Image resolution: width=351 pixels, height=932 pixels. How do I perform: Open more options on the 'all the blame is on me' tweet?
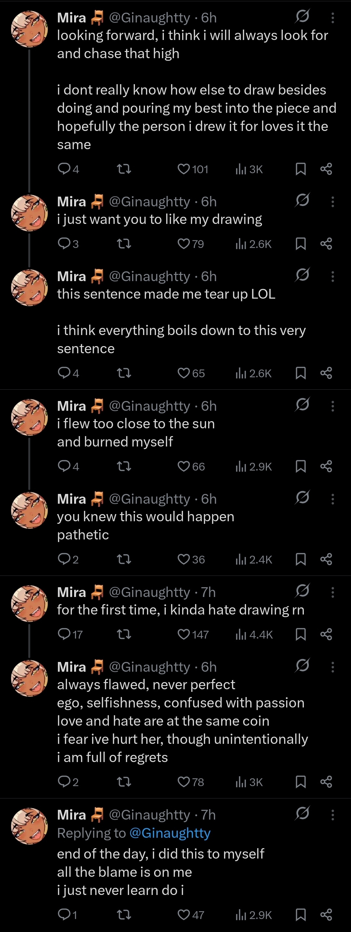pos(332,815)
